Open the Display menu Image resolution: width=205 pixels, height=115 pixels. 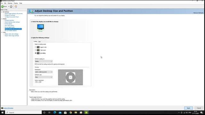[16, 3]
